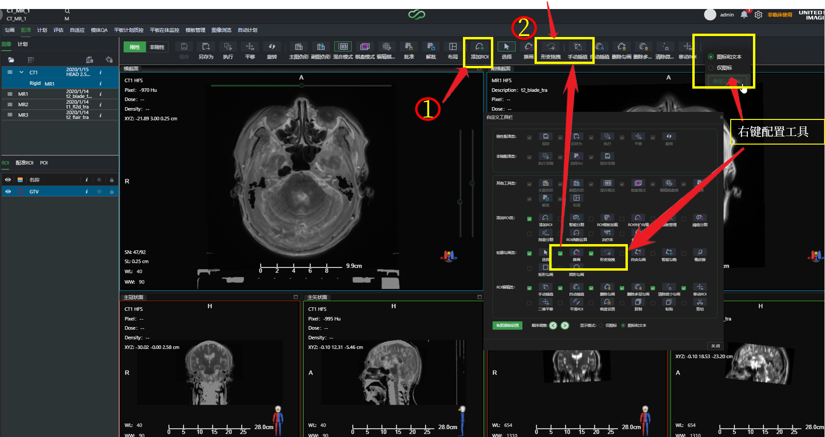Switch to 非刚性 registration mode
Image resolution: width=825 pixels, height=437 pixels.
(x=157, y=47)
